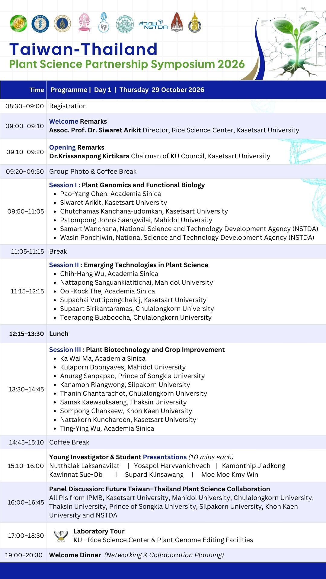
Task: Click the Panel Discussion heading
Action: (x=160, y=489)
